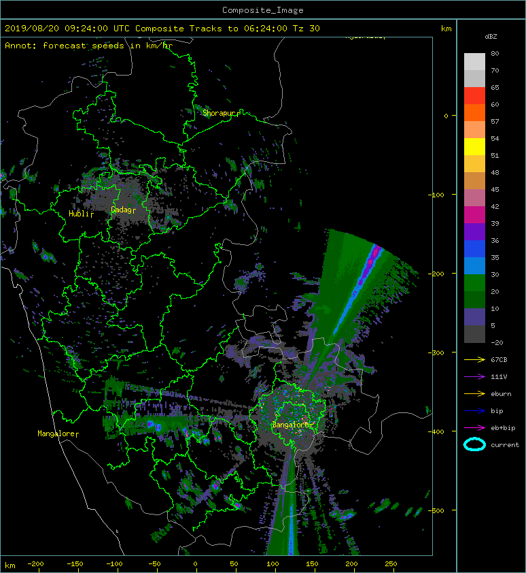Click the 0 tick on the bottom km axis

195,564
